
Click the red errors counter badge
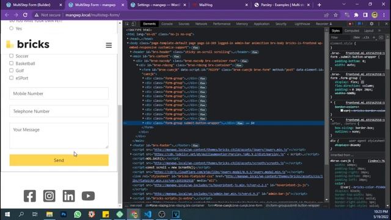coord(351,24)
